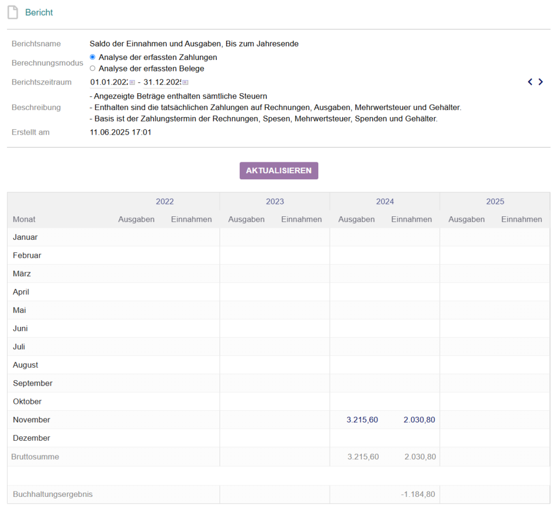Click the end date field 31.12.2025
Screen dimensions: 558x510
tap(162, 82)
